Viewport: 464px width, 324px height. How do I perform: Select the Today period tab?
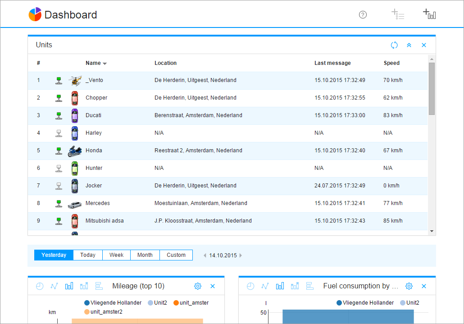tap(88, 255)
